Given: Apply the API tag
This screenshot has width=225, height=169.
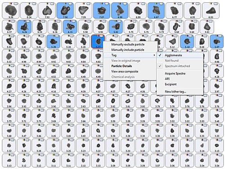Looking at the screenshot, I should tap(180, 79).
